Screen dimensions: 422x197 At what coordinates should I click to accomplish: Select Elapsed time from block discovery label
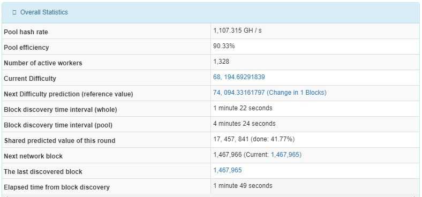coord(57,187)
